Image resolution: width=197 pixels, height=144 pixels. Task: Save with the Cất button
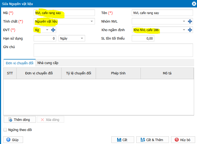(x=122, y=140)
